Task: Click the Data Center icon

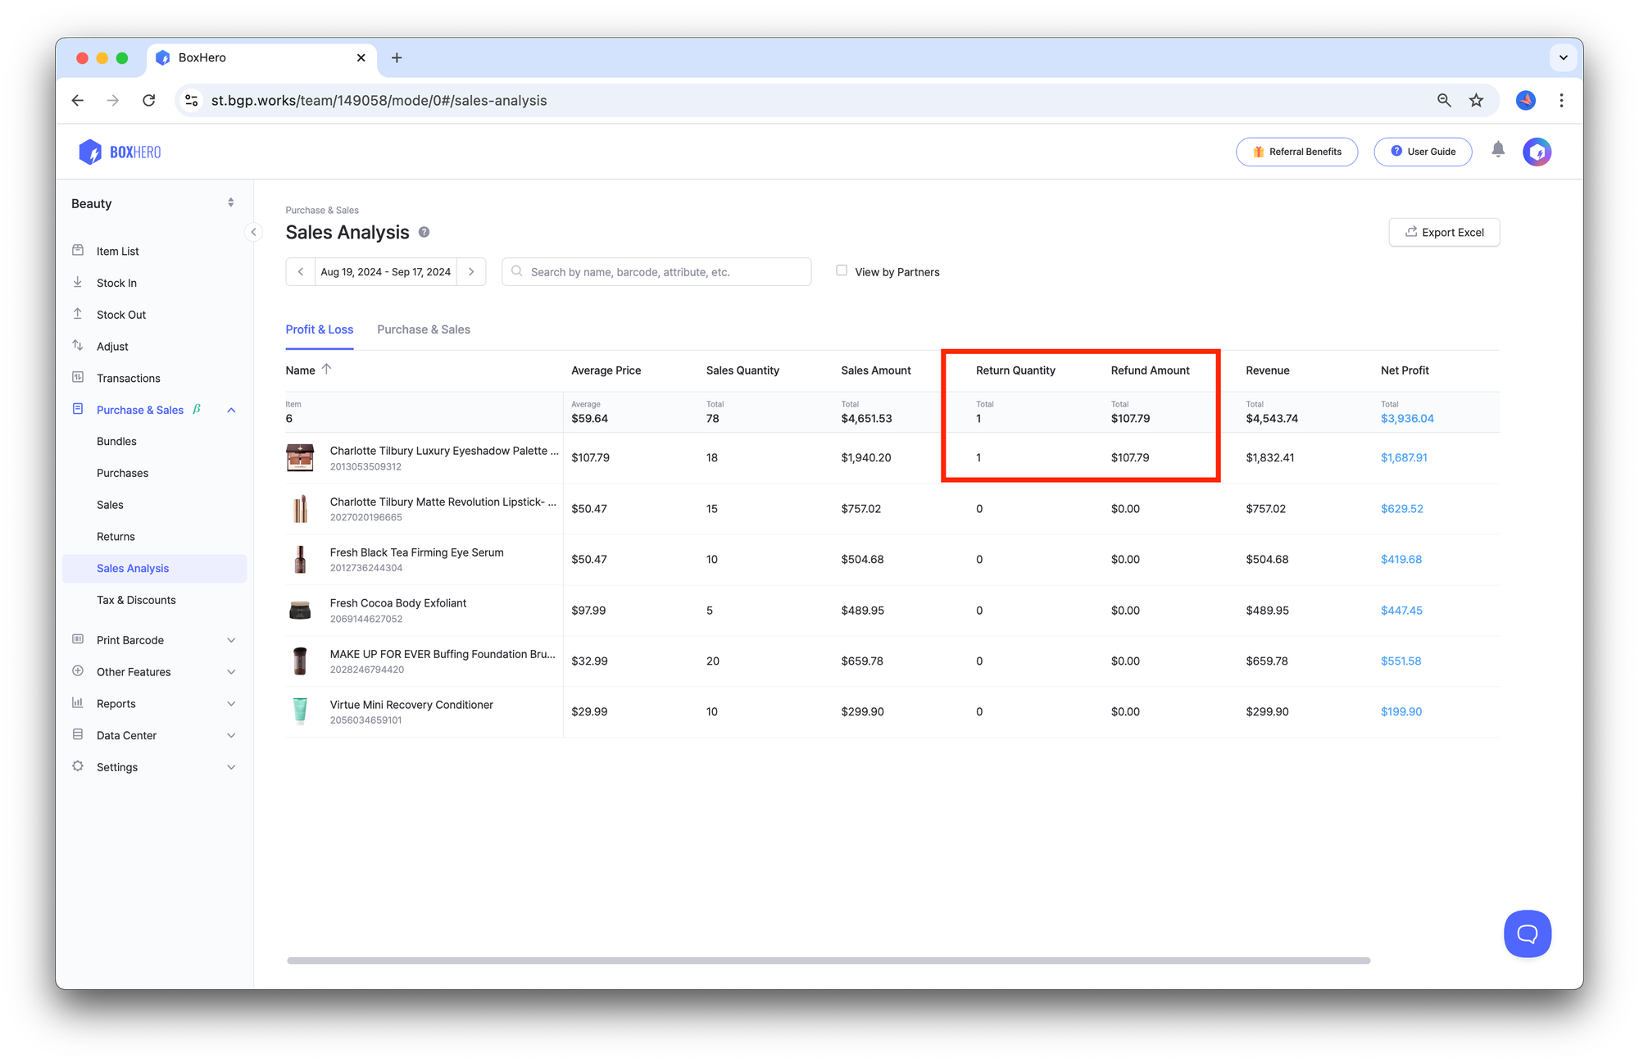Action: pos(78,734)
